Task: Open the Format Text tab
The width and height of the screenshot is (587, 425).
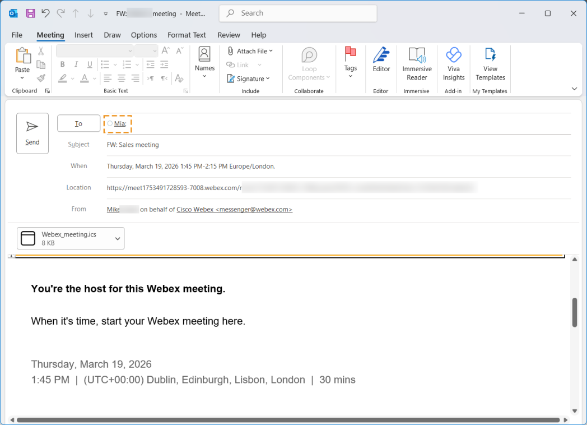Action: click(187, 35)
